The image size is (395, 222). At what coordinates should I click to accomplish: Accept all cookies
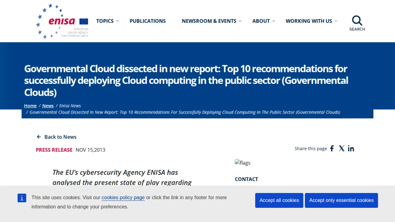pos(279,200)
